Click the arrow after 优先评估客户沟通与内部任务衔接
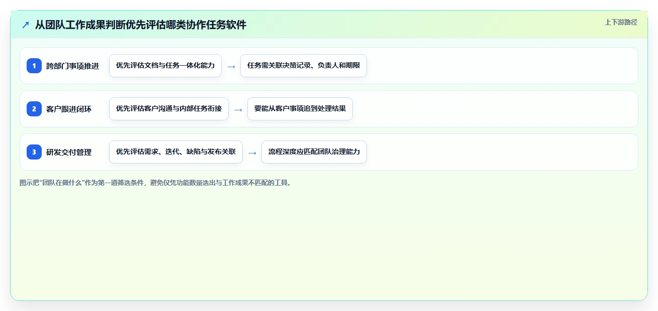This screenshot has width=658, height=311. [238, 109]
